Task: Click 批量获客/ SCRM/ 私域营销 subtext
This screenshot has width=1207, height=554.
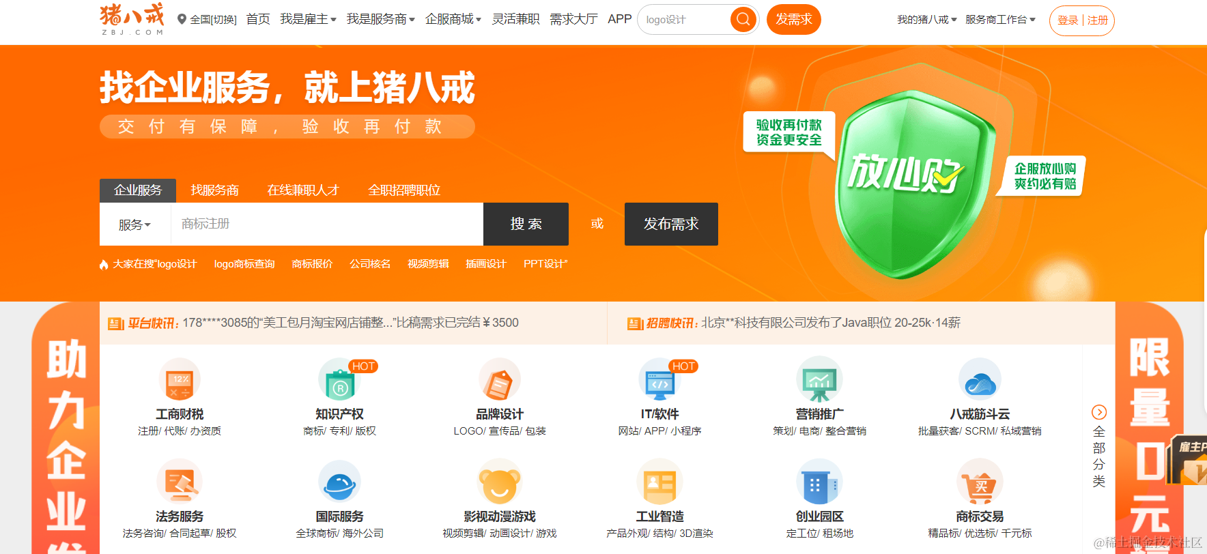Action: tap(980, 431)
